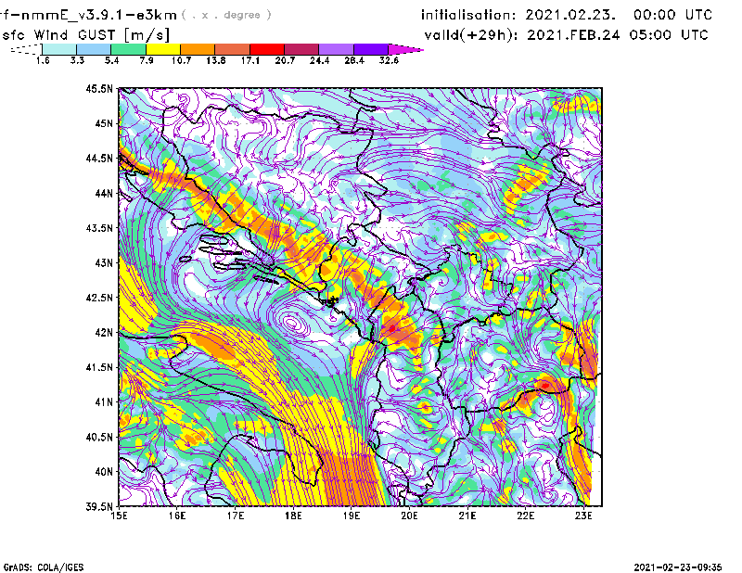Click the light blue legend swatch after 3.3

(94, 49)
